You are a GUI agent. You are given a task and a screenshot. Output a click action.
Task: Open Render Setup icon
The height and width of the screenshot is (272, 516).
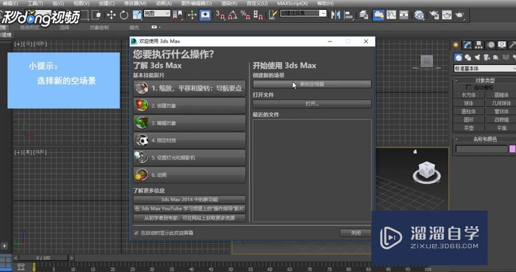tap(434, 15)
